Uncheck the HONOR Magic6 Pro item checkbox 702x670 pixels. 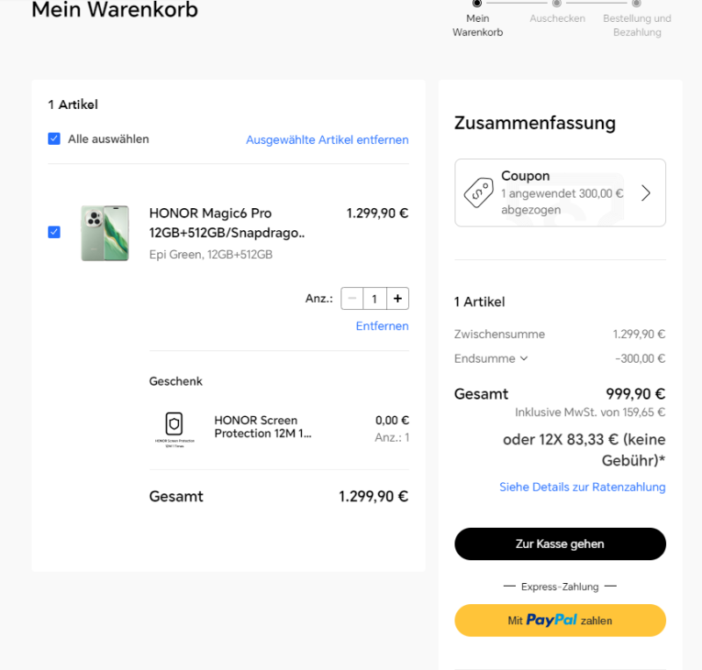[x=54, y=232]
